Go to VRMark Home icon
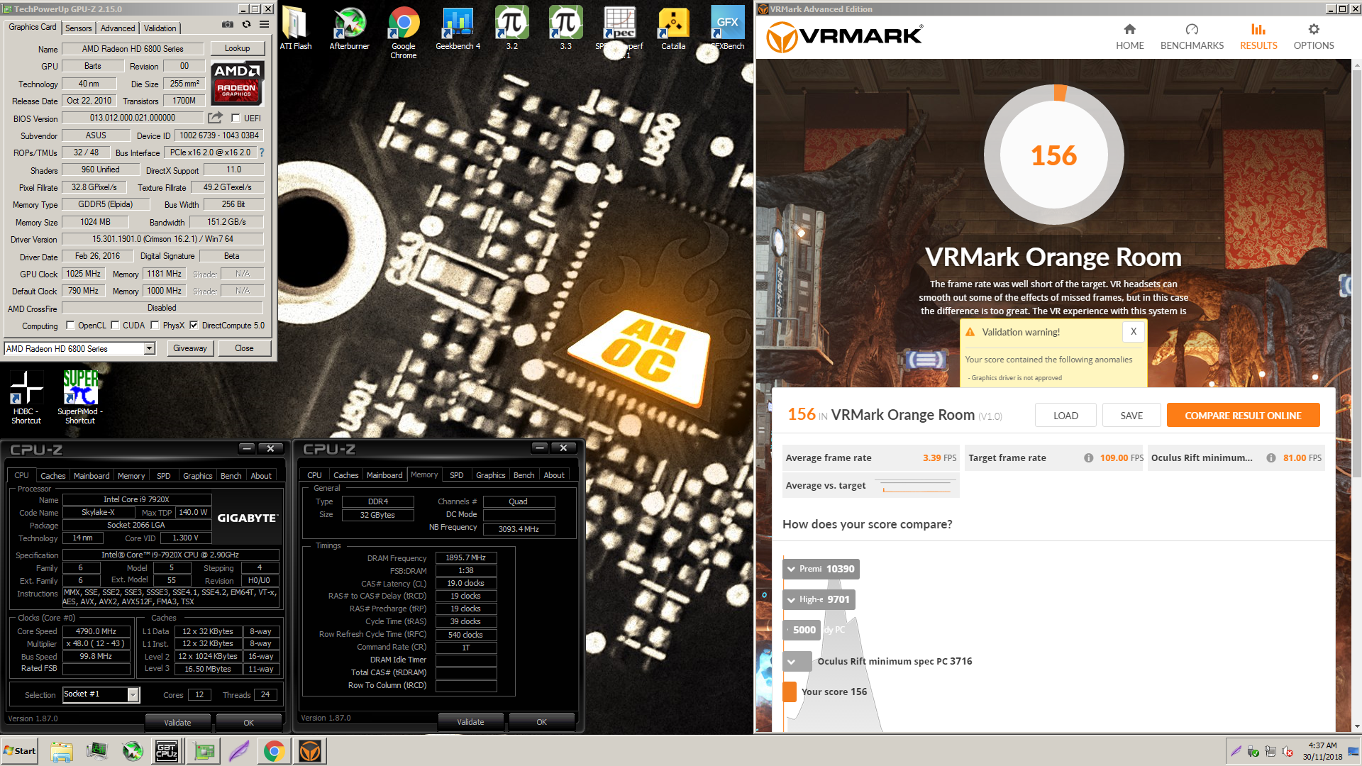The height and width of the screenshot is (766, 1362). (x=1129, y=29)
